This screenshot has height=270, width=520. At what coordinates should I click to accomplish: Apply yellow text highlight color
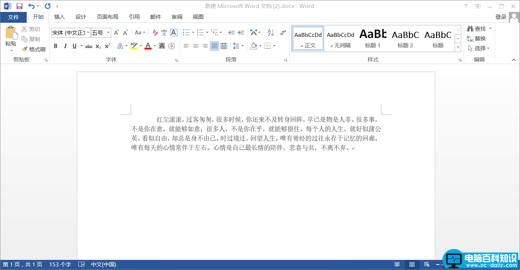134,46
